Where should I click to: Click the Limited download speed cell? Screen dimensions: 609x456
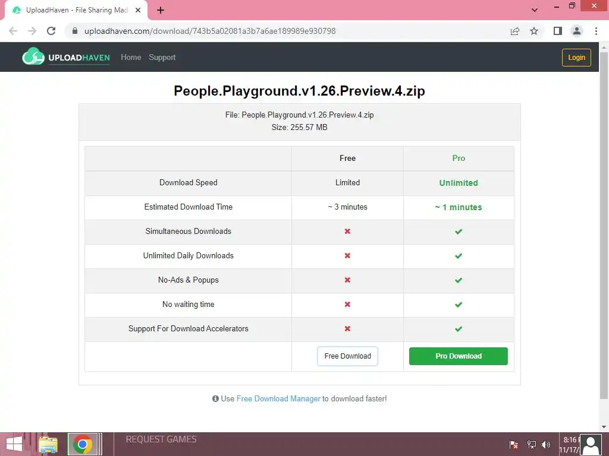click(x=347, y=183)
